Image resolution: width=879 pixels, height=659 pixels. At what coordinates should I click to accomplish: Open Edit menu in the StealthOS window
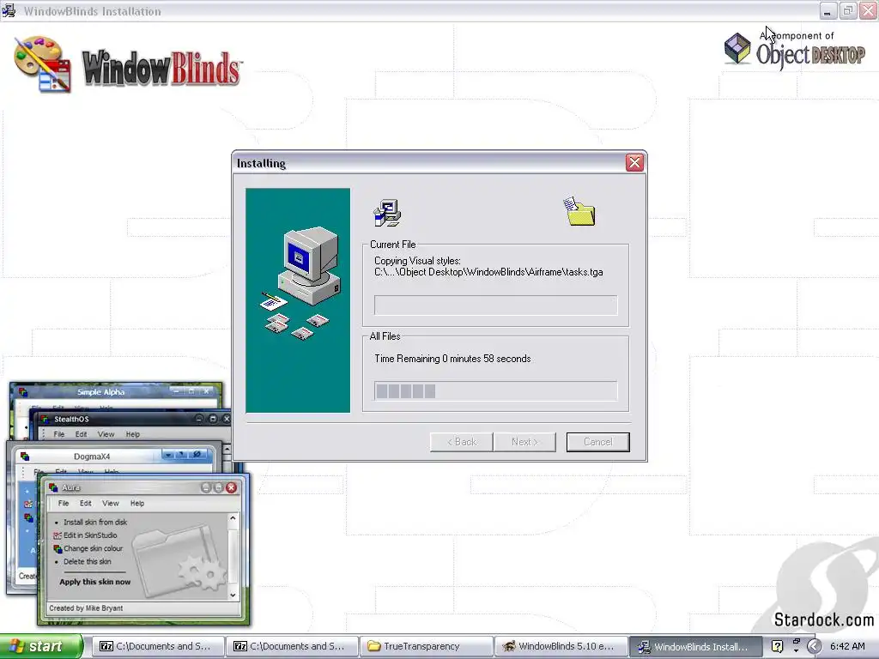[82, 434]
